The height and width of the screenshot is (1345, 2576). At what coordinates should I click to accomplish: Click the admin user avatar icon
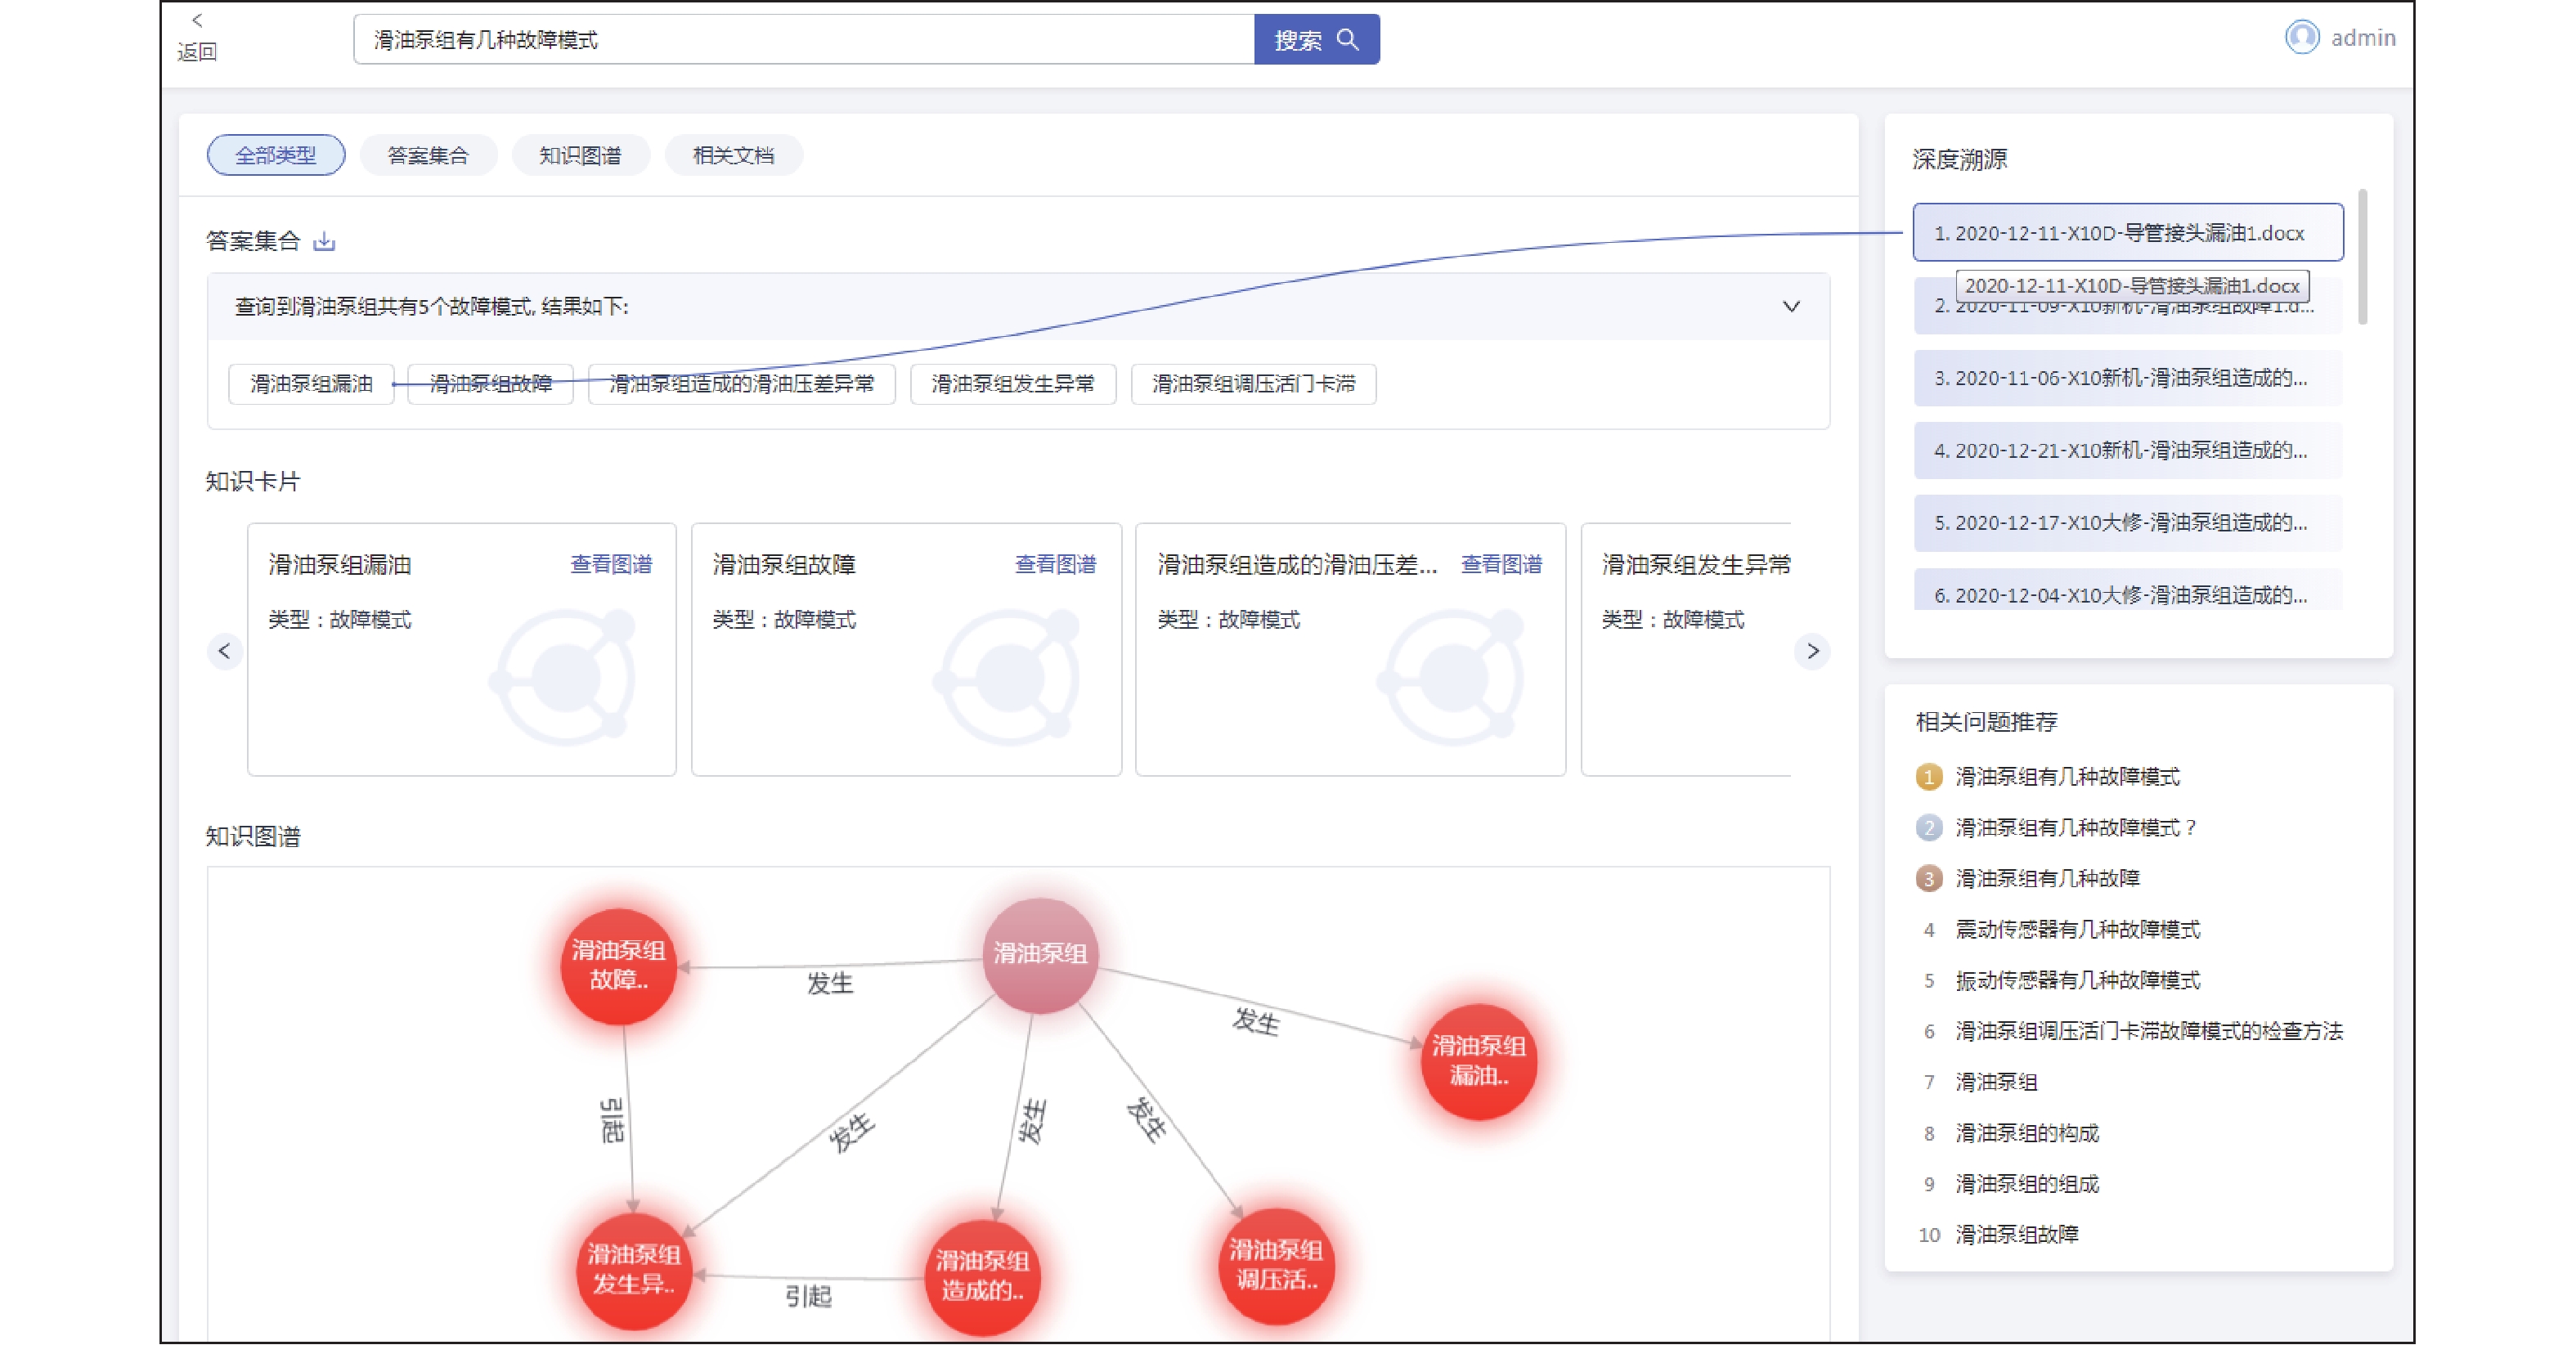2301,38
